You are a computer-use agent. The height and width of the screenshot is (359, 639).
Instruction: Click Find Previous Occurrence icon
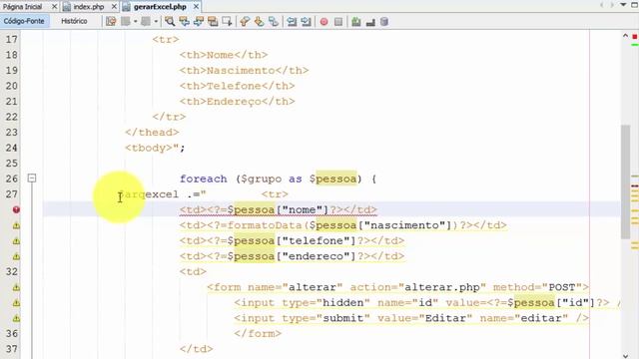click(184, 22)
